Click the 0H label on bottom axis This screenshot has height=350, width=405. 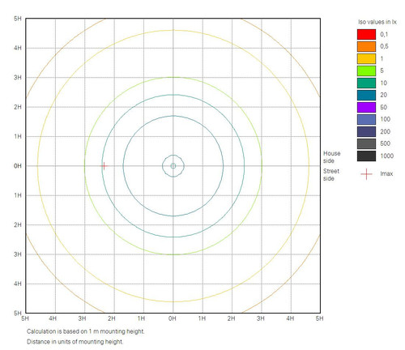[x=173, y=318]
